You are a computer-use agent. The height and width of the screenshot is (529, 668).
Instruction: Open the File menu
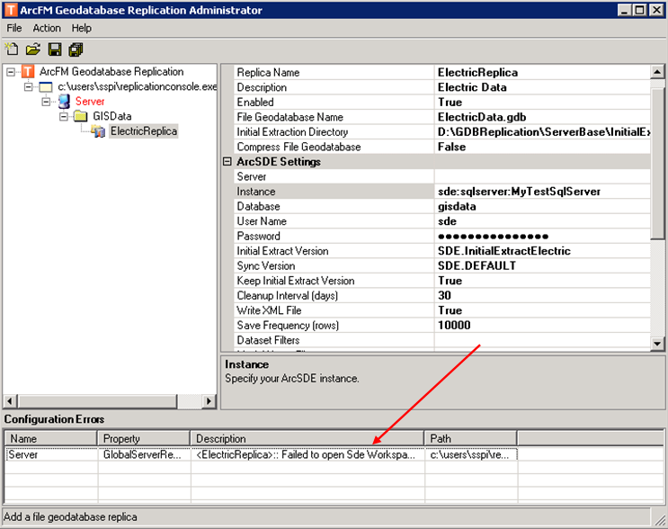tap(14, 28)
